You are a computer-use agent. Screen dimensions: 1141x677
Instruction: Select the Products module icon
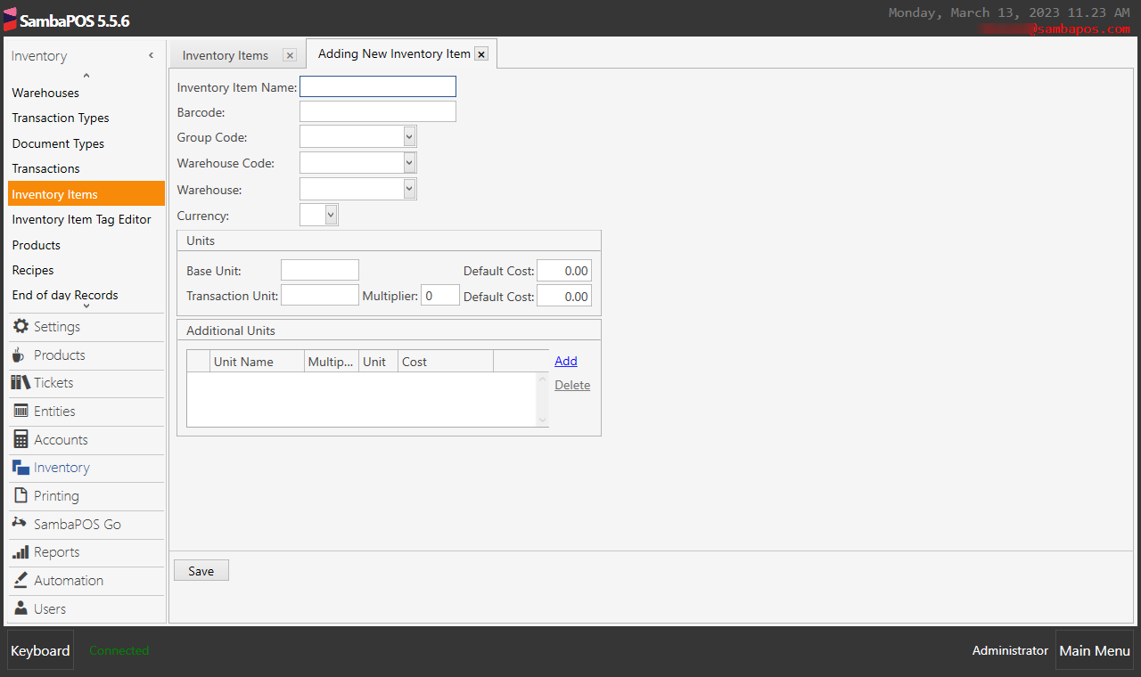20,355
